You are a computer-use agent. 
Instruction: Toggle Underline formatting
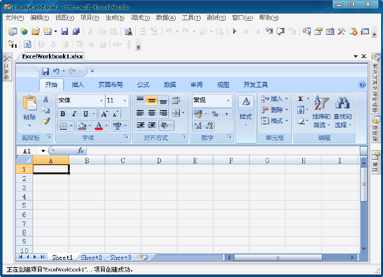point(86,114)
